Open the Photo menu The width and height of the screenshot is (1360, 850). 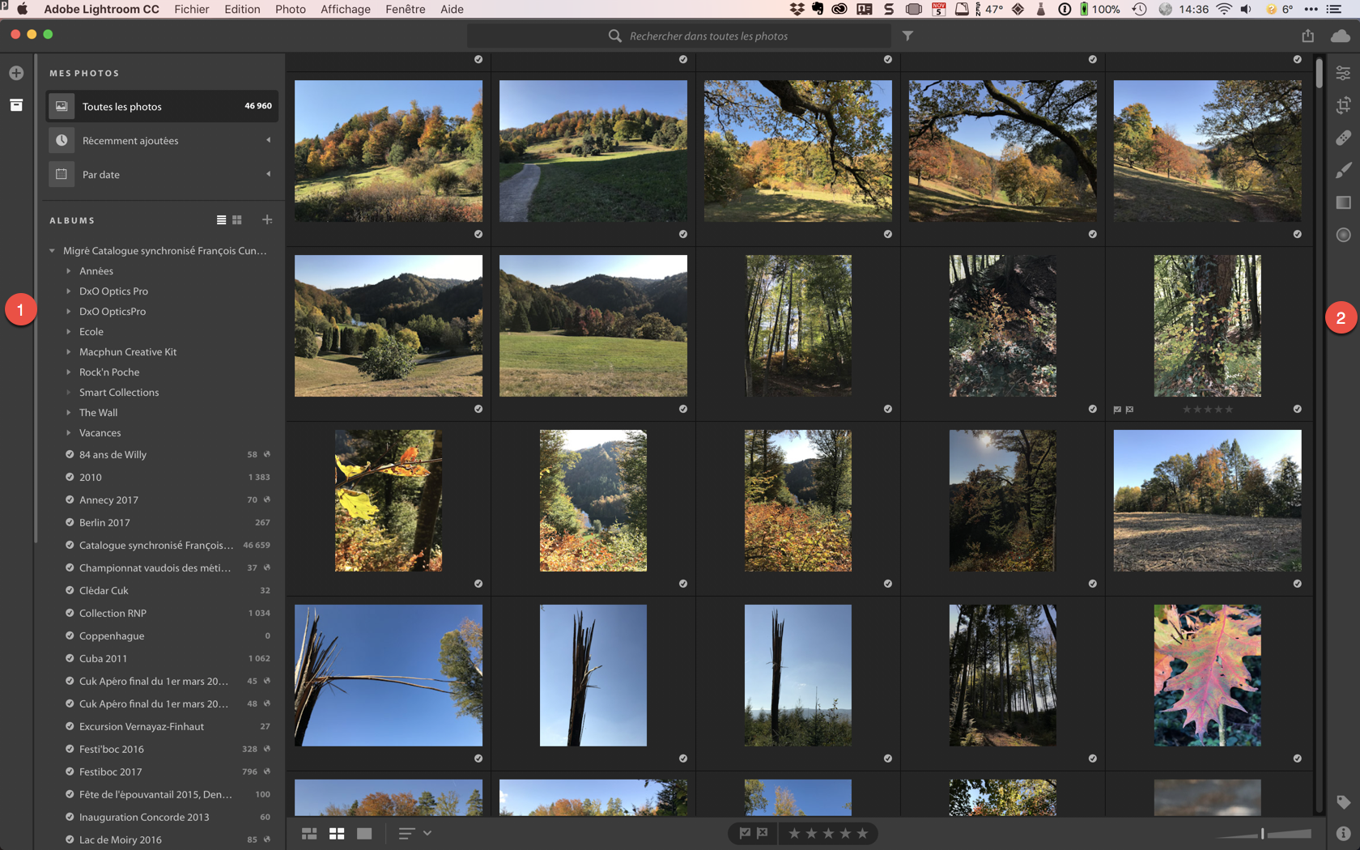tap(291, 9)
